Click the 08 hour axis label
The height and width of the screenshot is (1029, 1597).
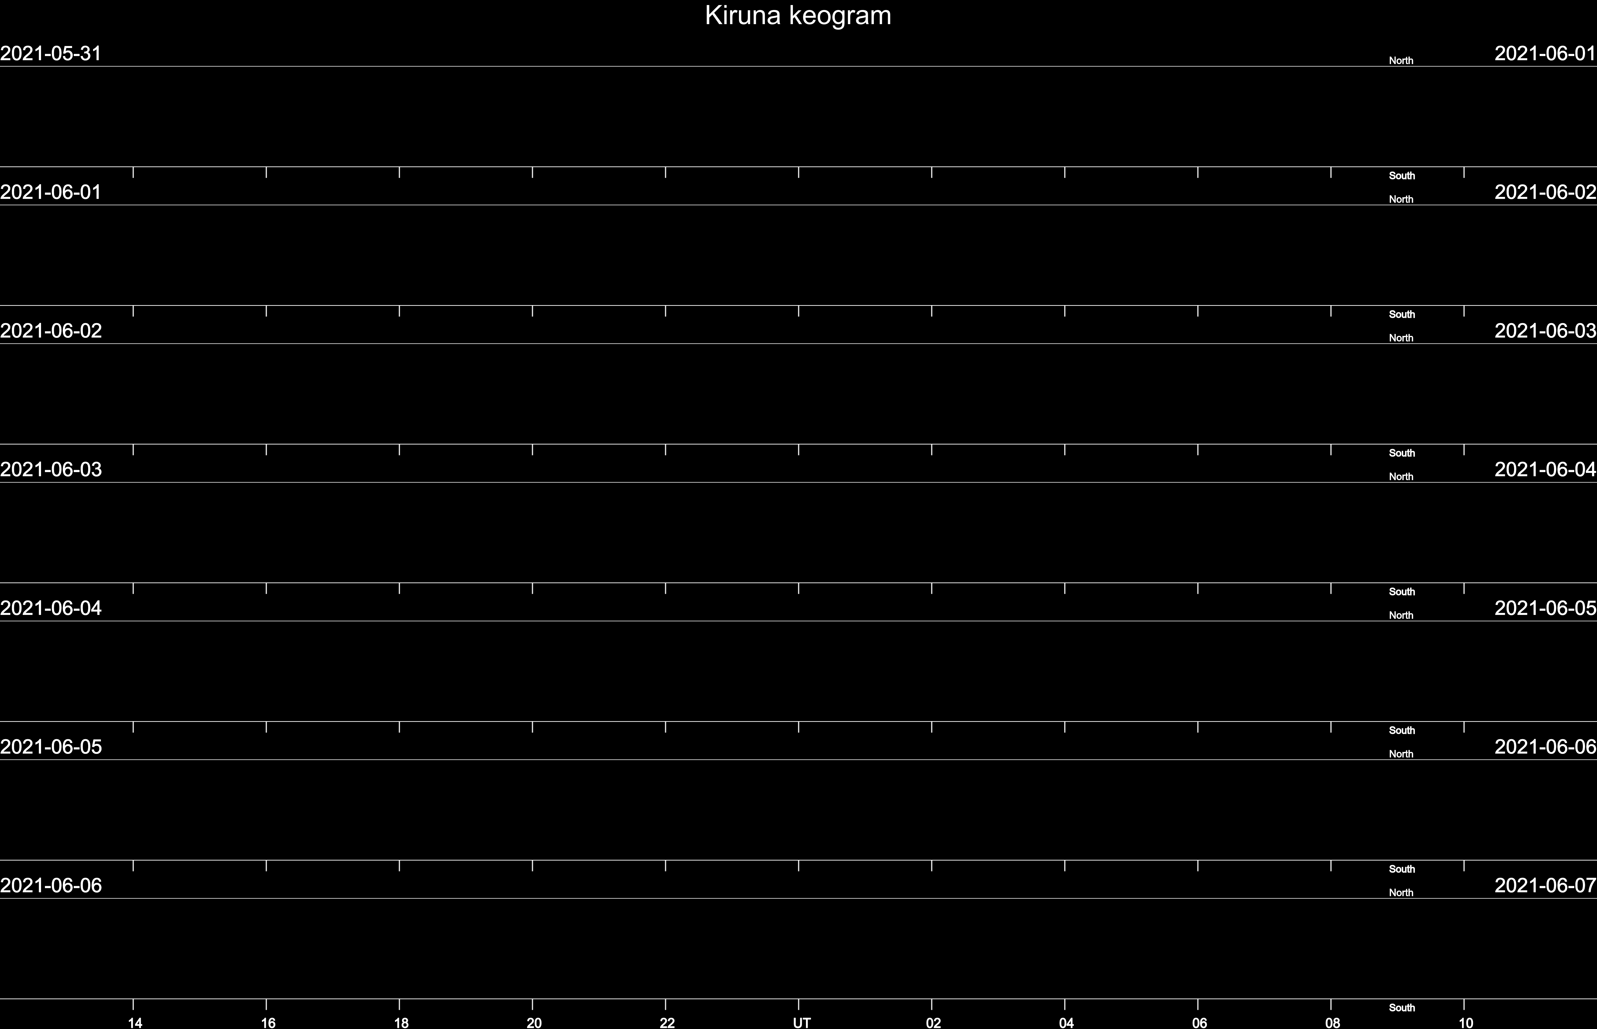coord(1332,1022)
